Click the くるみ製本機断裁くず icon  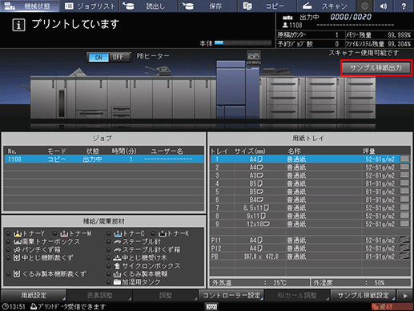[x=17, y=274]
